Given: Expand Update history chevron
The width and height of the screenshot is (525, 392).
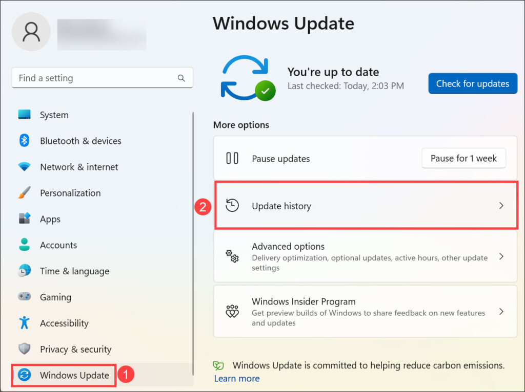Looking at the screenshot, I should pos(501,206).
